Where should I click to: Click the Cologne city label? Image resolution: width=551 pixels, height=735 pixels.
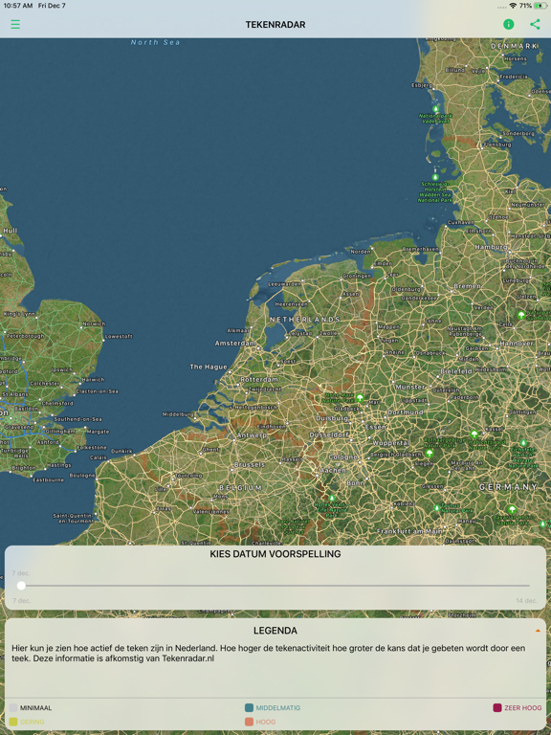[x=343, y=457]
